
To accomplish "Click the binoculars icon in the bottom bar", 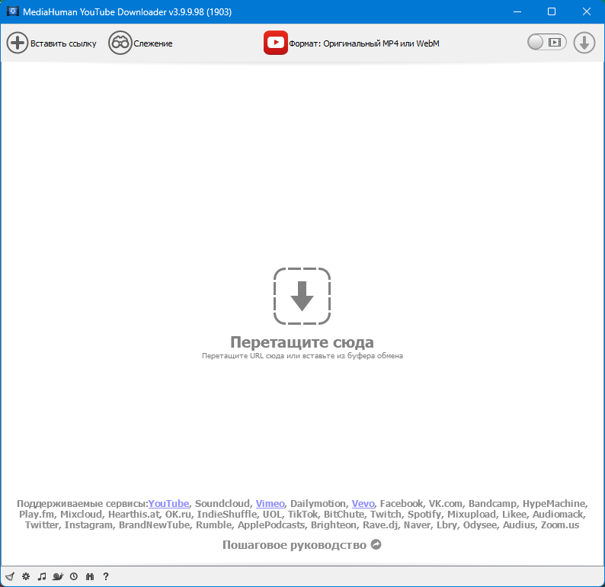I will [x=90, y=576].
